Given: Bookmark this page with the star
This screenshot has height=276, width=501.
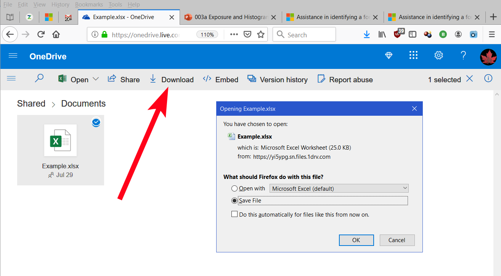Looking at the screenshot, I should pyautogui.click(x=261, y=35).
